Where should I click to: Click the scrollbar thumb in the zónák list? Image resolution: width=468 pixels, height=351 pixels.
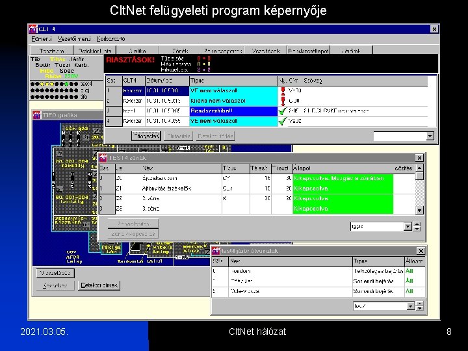point(419,175)
